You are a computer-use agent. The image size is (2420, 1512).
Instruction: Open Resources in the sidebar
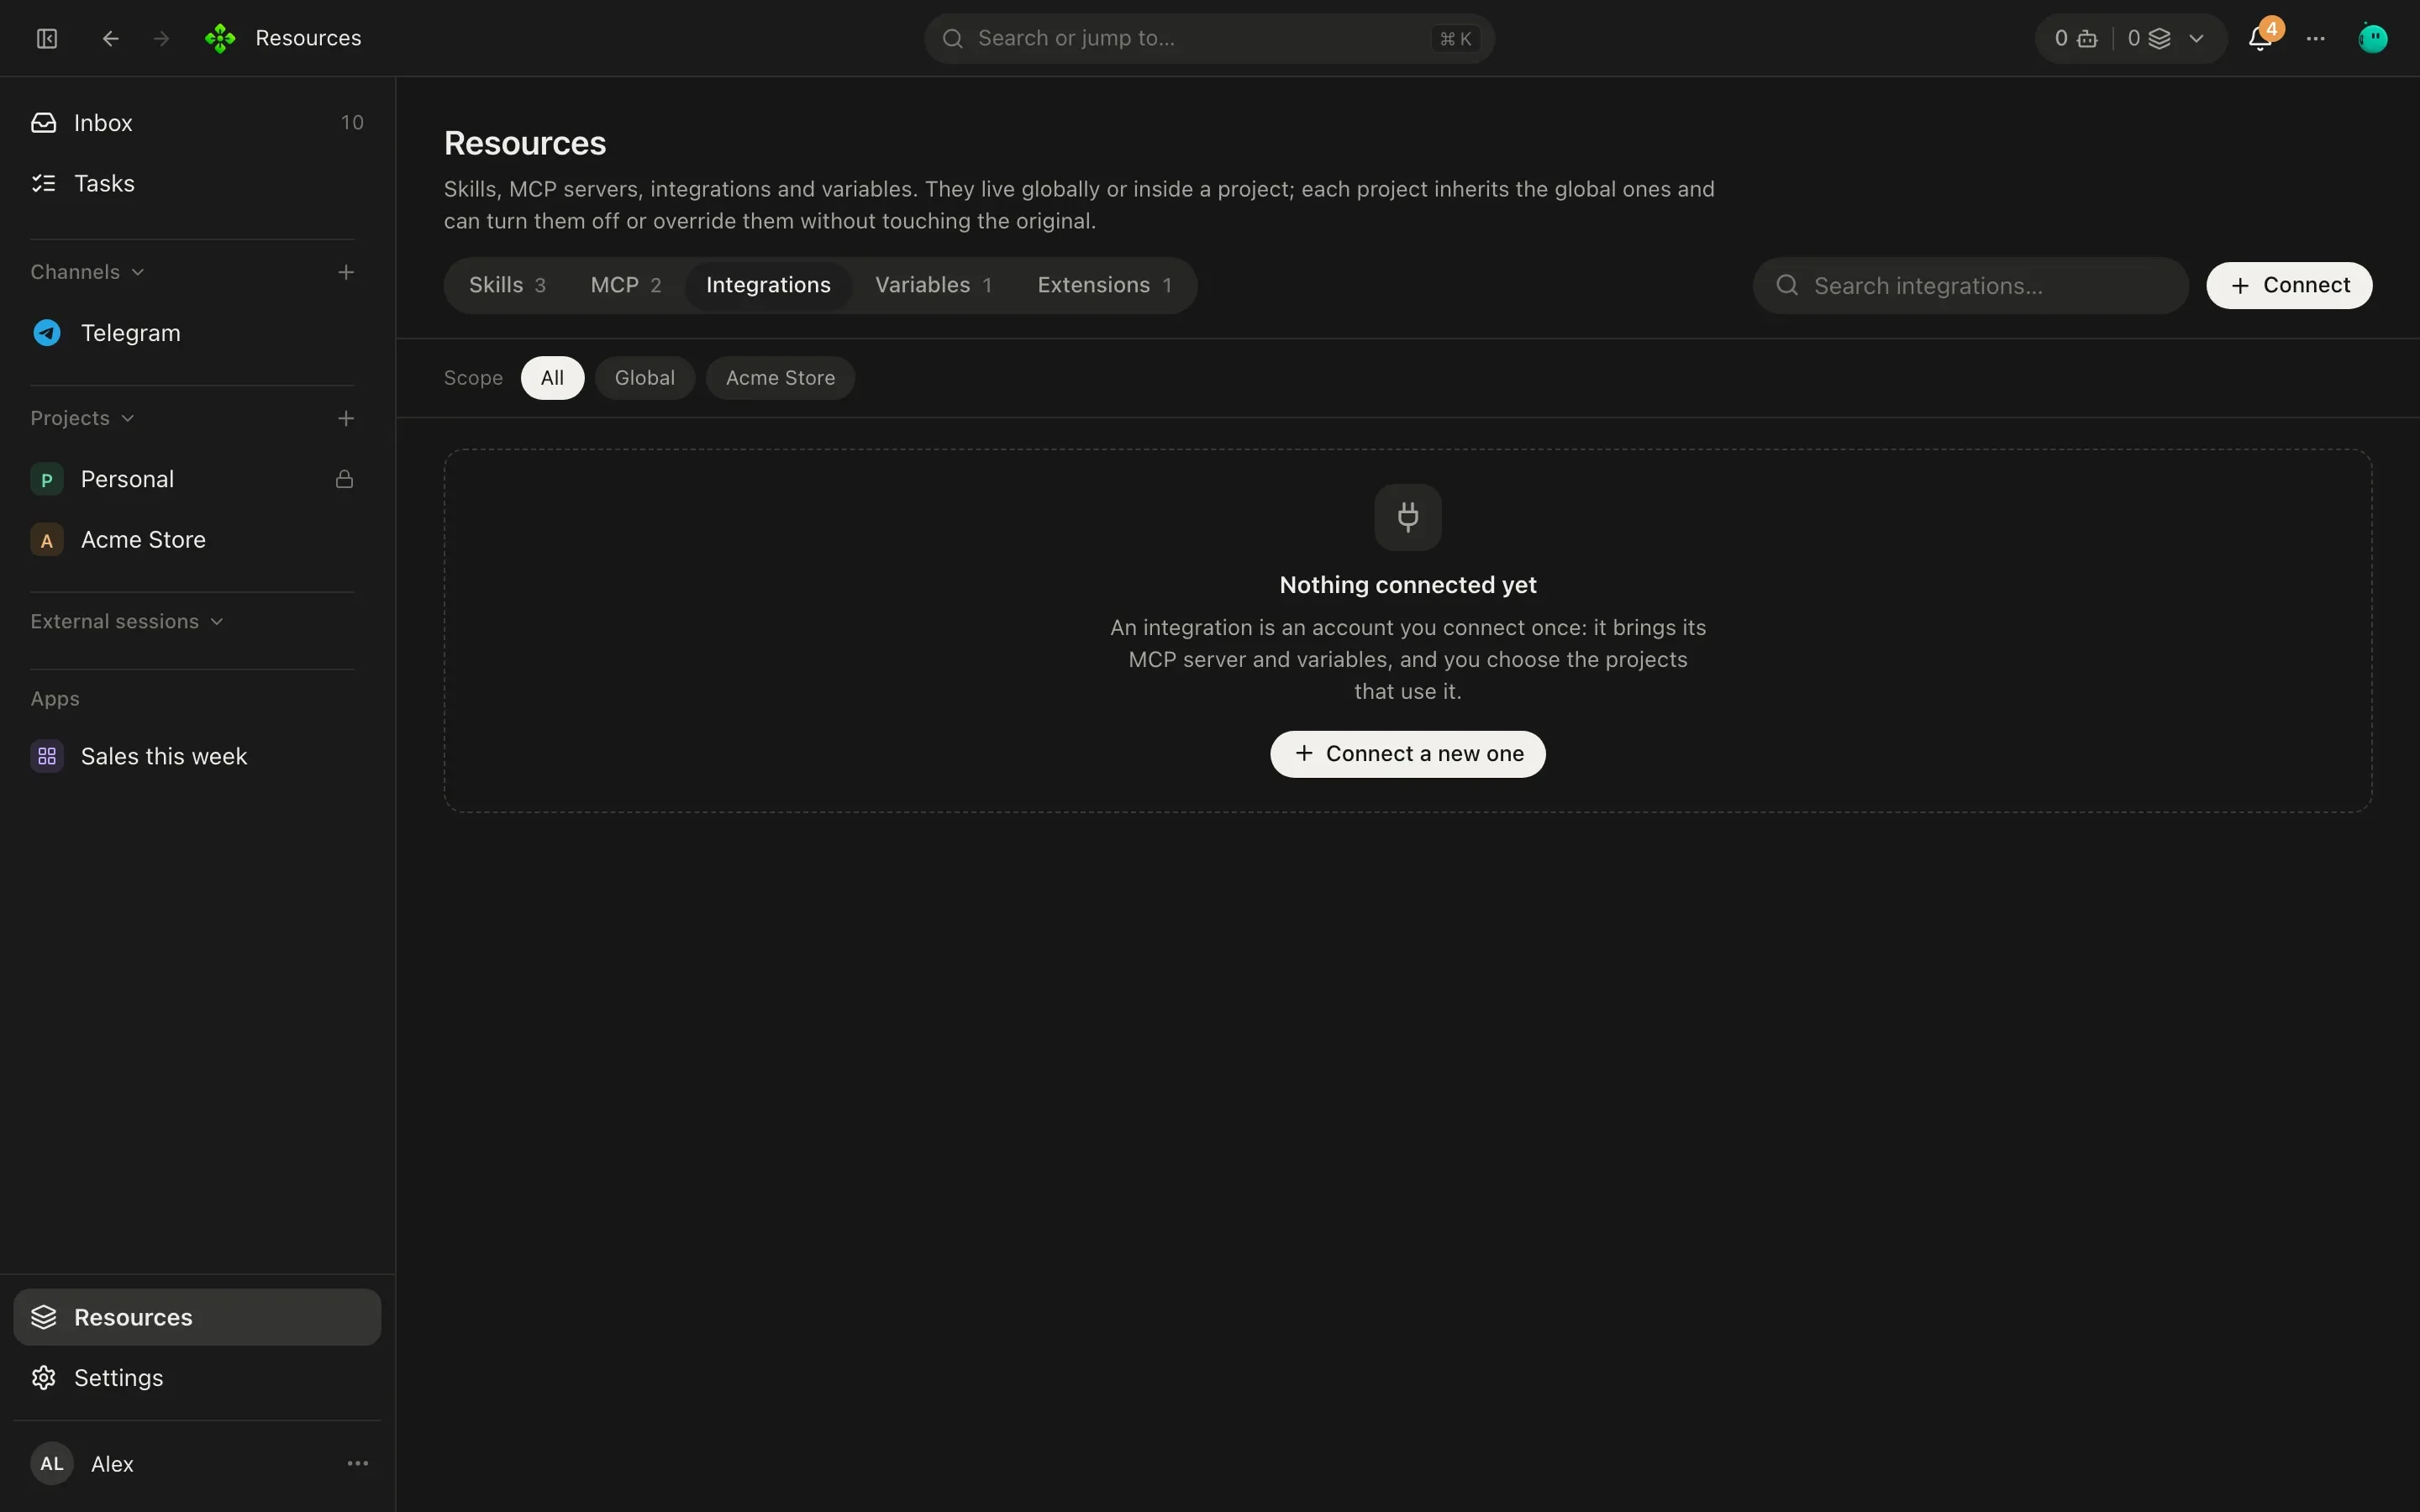(197, 1317)
